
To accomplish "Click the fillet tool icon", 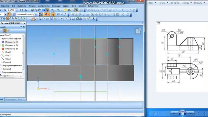I will 70,19.
